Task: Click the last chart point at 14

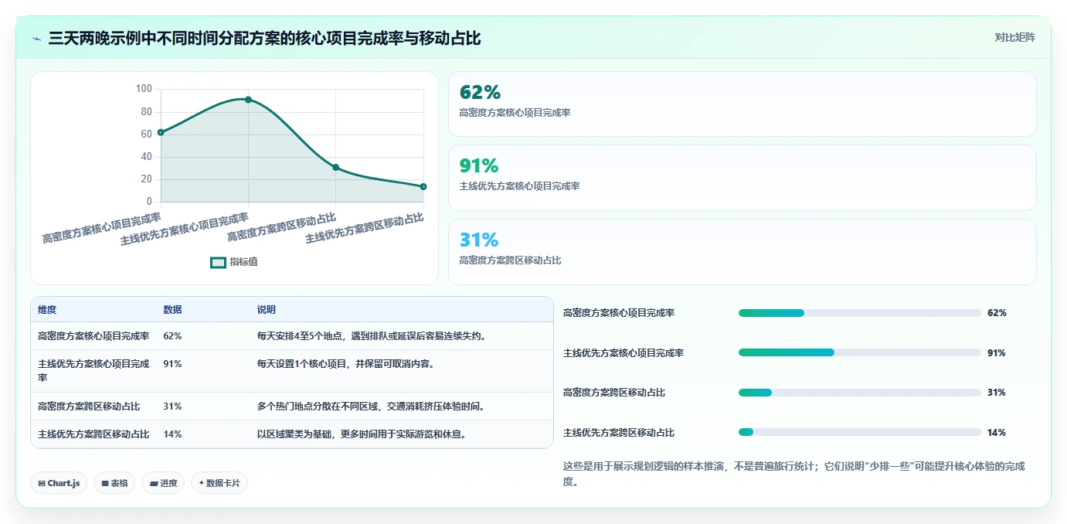Action: click(x=423, y=186)
